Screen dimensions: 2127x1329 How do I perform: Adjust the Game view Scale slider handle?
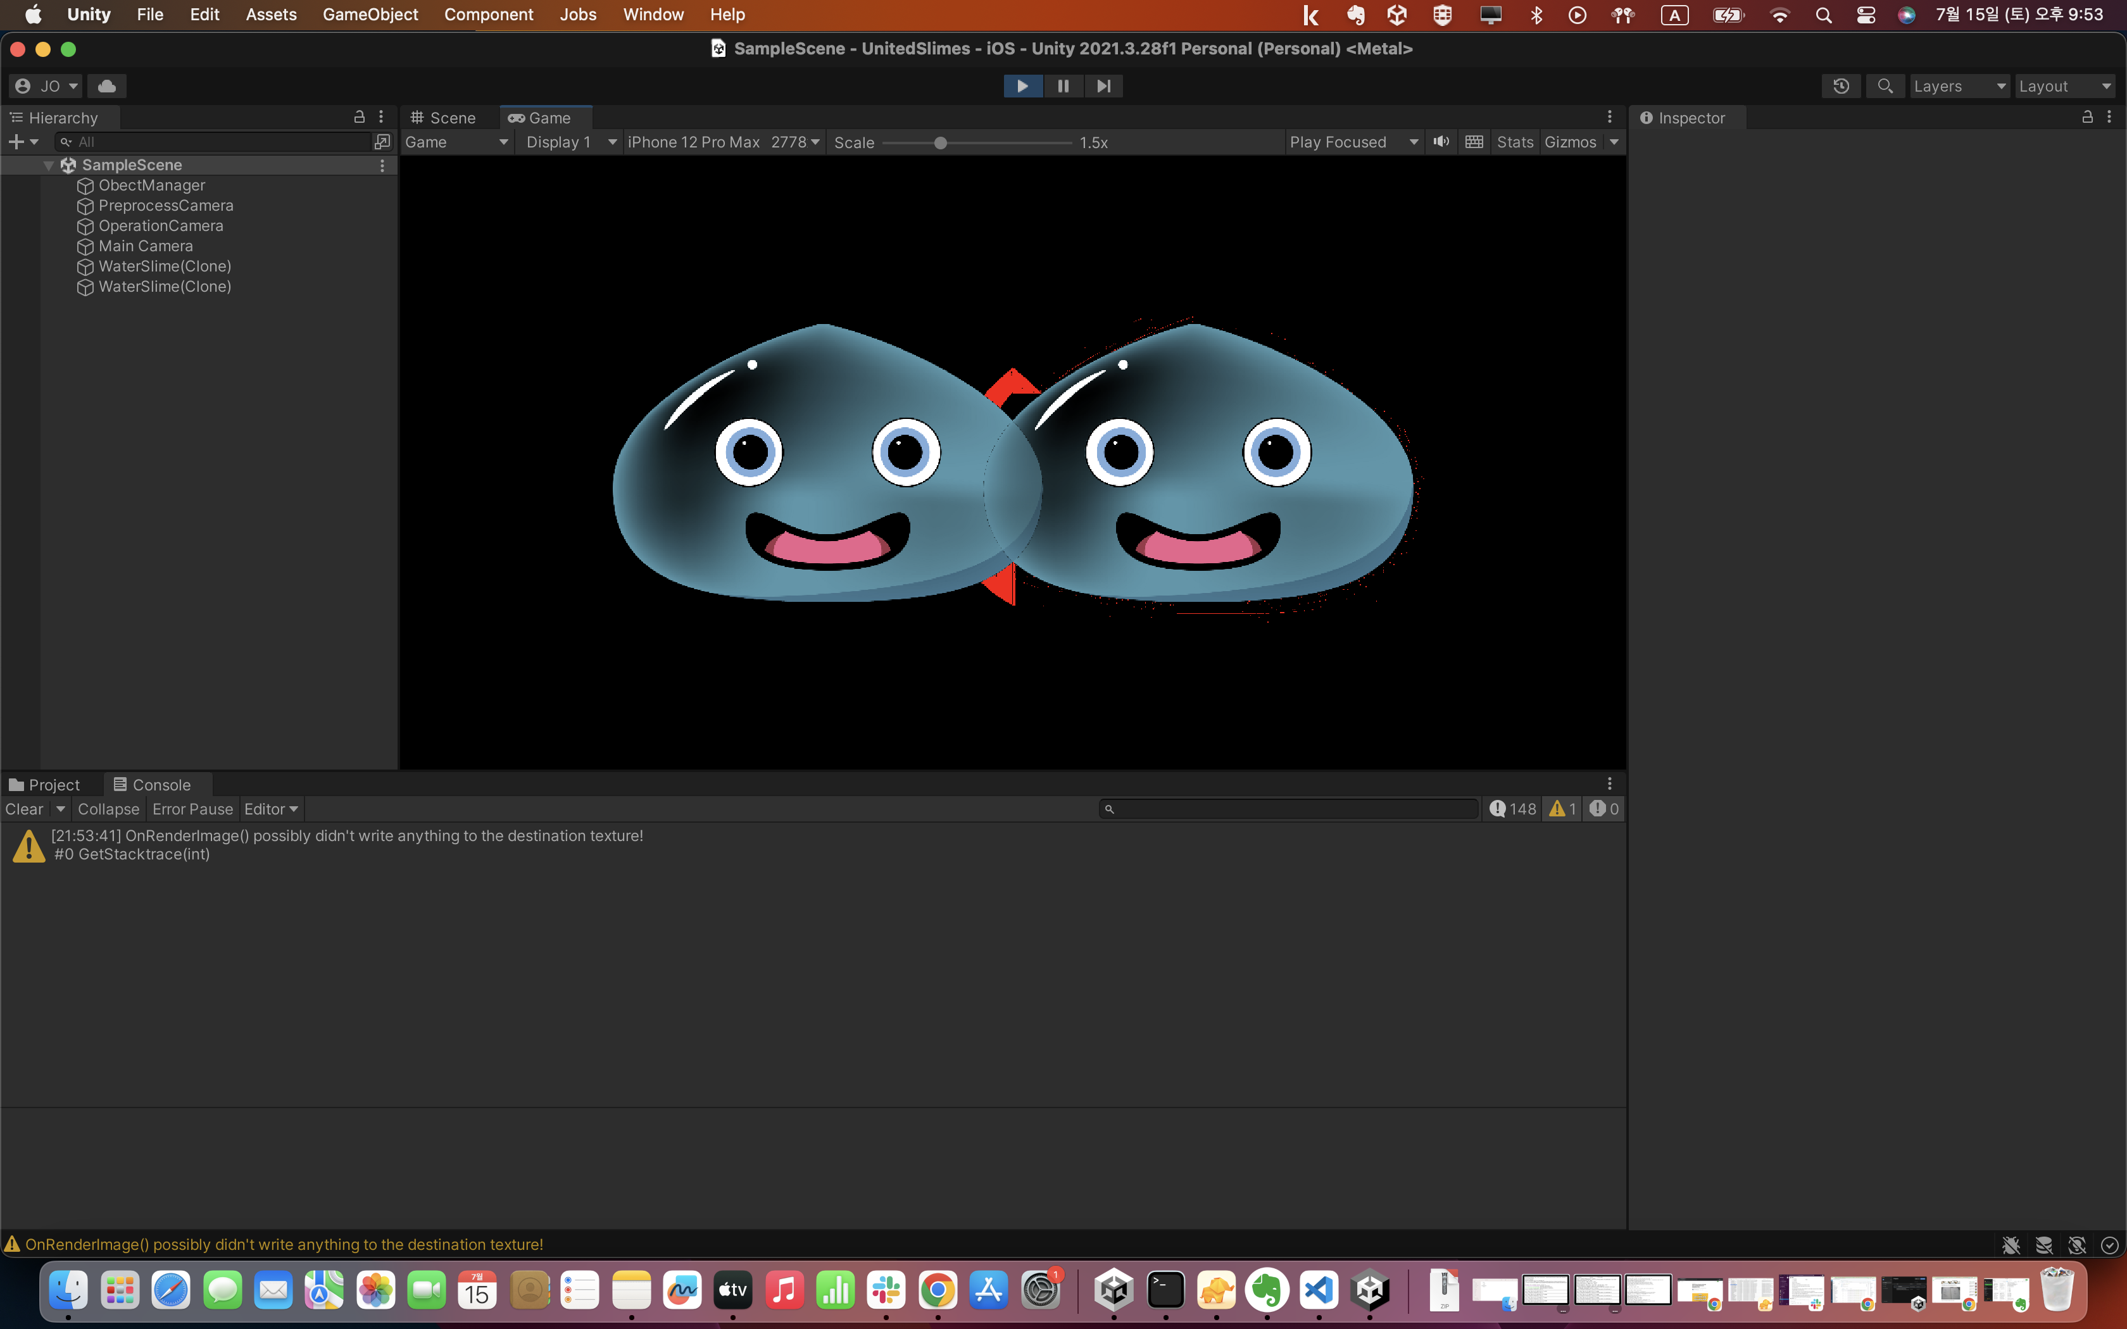click(939, 142)
